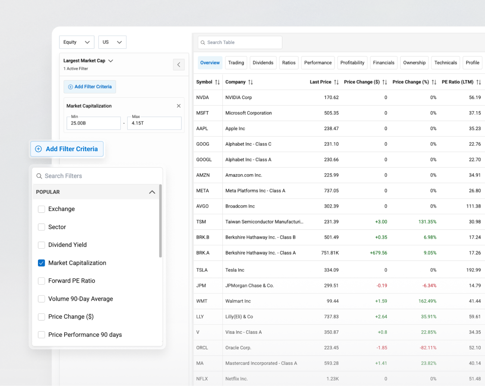Click the Min market cap input field

[94, 123]
